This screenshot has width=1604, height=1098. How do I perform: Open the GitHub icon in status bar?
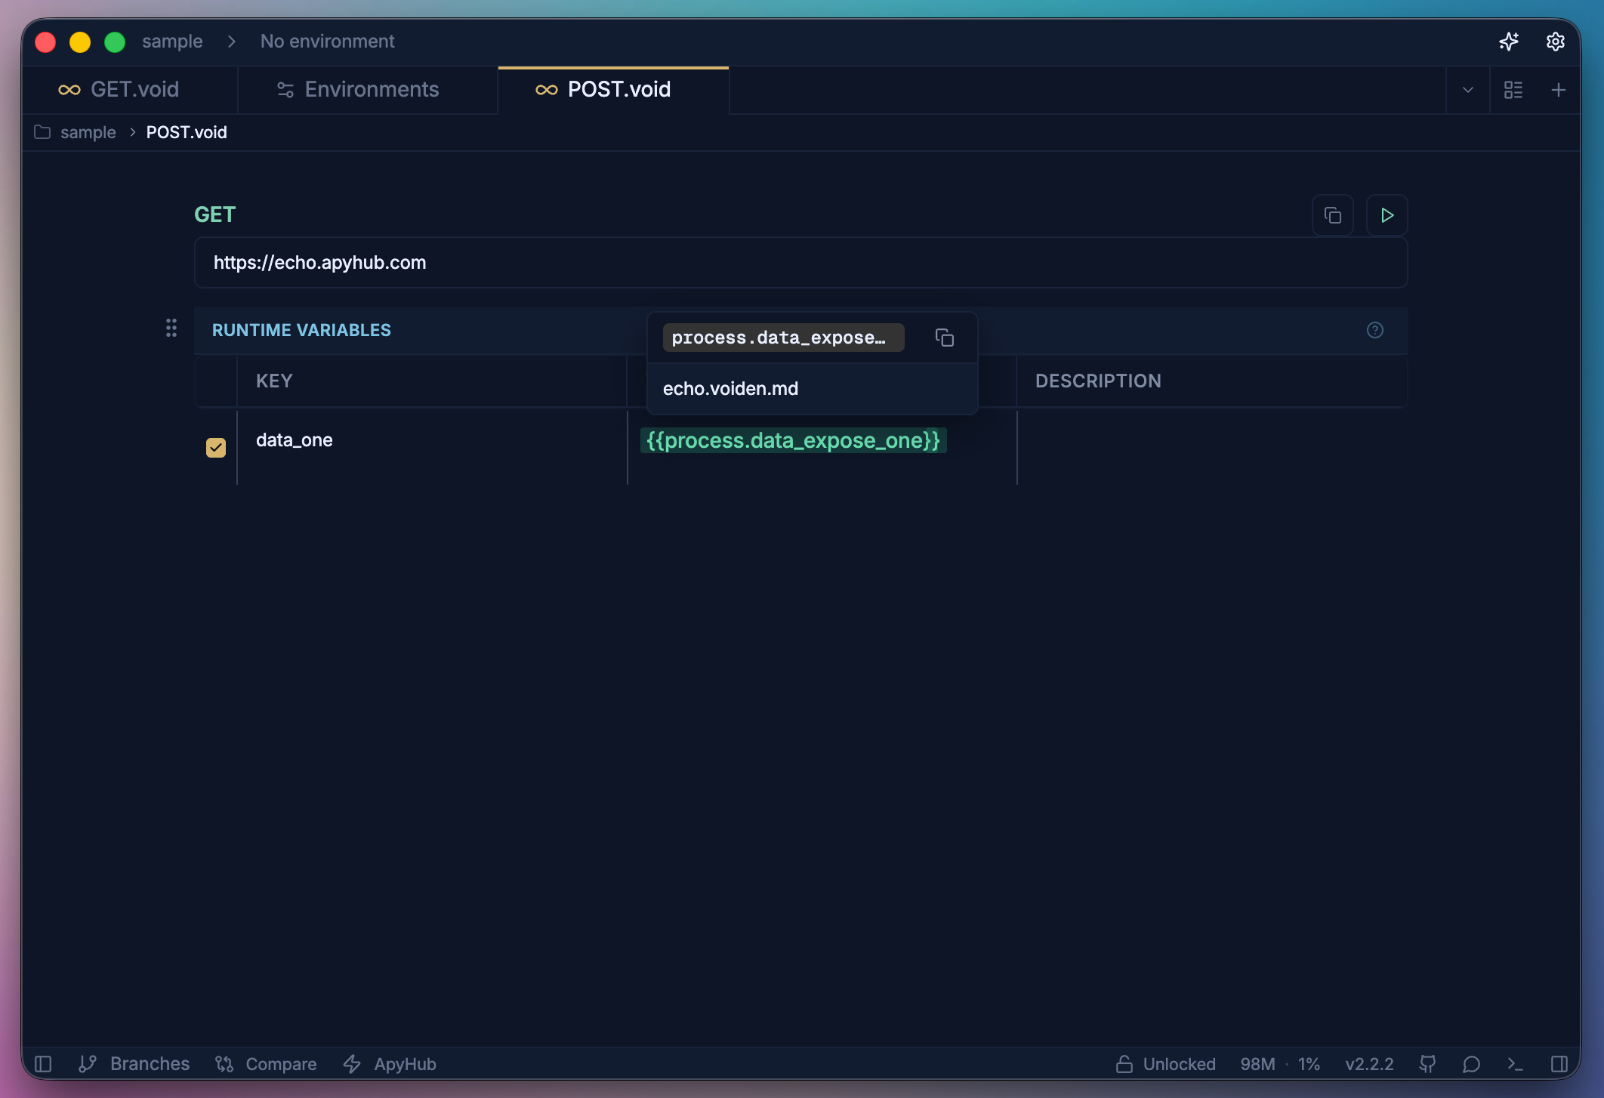tap(1427, 1064)
